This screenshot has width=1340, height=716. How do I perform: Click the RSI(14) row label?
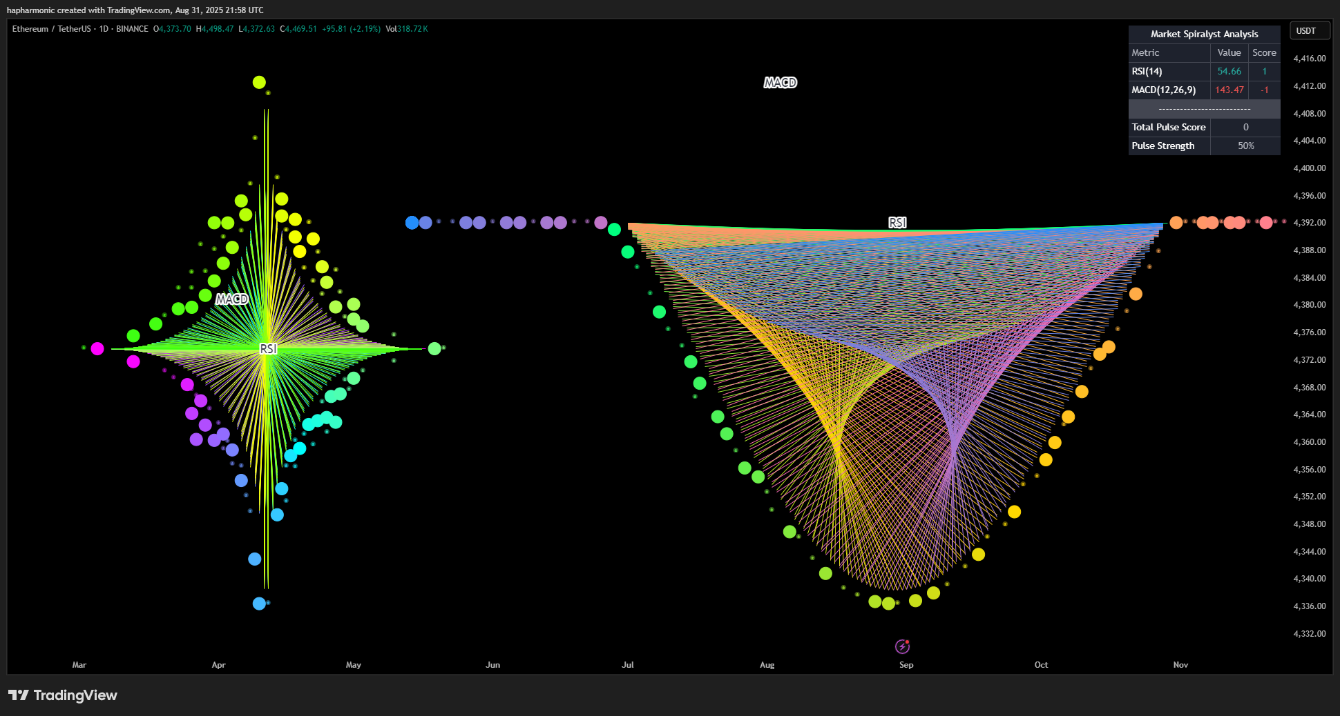pyautogui.click(x=1147, y=71)
